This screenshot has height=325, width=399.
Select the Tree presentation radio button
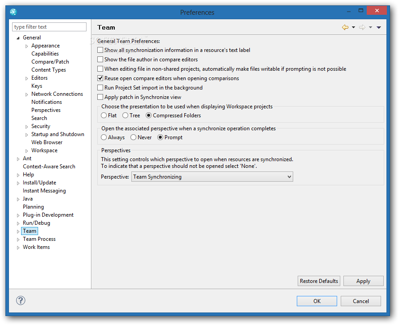(x=125, y=115)
